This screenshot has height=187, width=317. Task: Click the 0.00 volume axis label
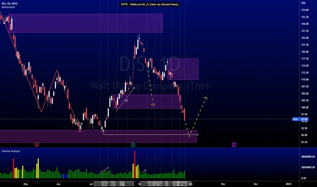tap(303, 178)
